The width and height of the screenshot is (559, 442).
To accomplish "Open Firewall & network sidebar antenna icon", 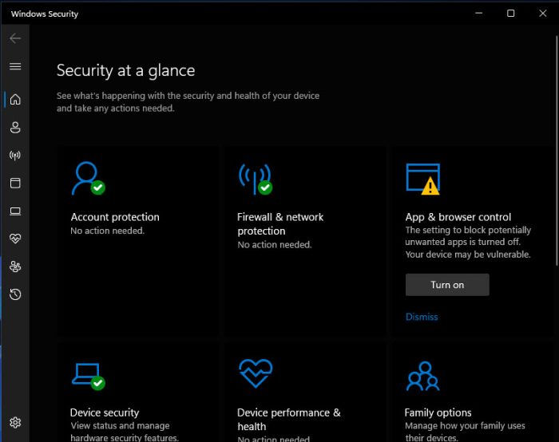I will (15, 156).
